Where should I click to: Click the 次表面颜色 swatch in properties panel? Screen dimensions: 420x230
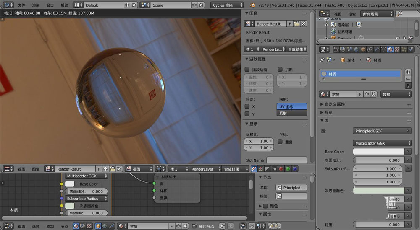pos(379,191)
